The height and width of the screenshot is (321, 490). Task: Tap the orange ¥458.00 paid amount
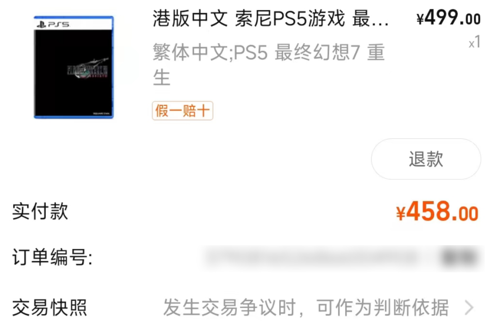tap(437, 212)
